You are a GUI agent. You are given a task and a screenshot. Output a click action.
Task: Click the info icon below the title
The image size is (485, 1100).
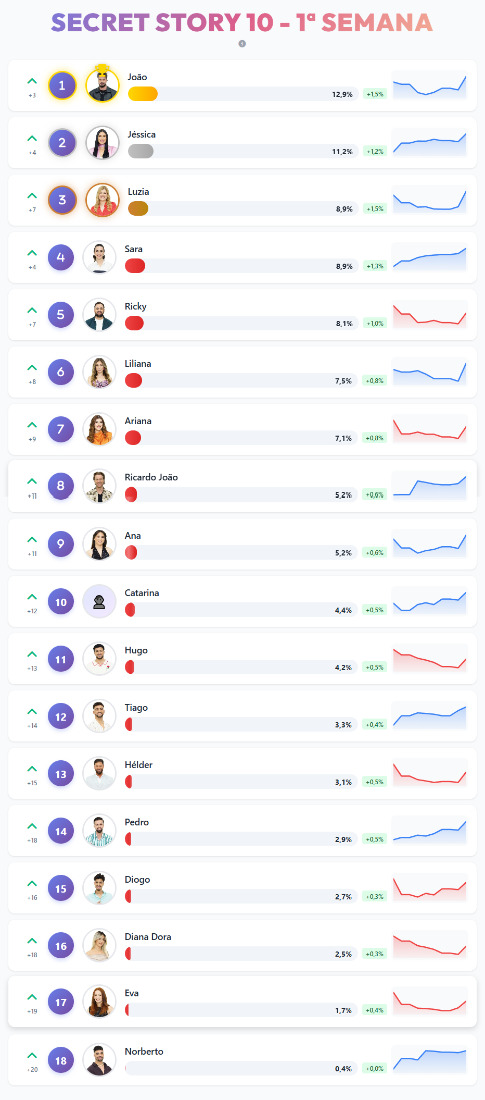(x=242, y=44)
